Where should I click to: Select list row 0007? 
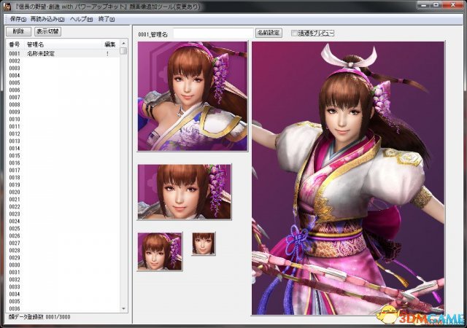click(x=63, y=98)
